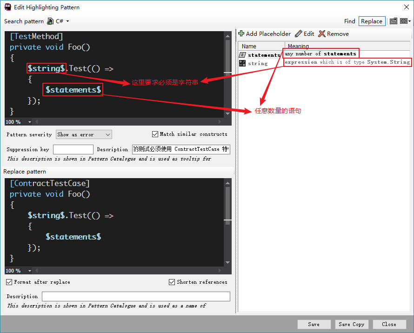Click 'private void Foo()' in replace pattern
Screen dimensions: 414x333
point(50,194)
